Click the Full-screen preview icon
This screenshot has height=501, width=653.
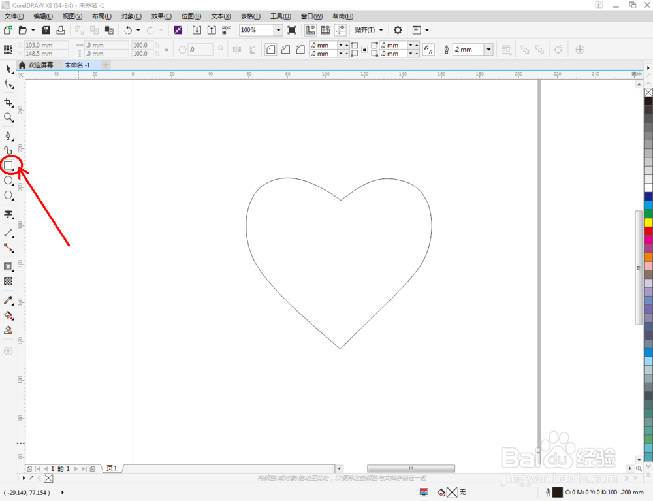point(292,30)
